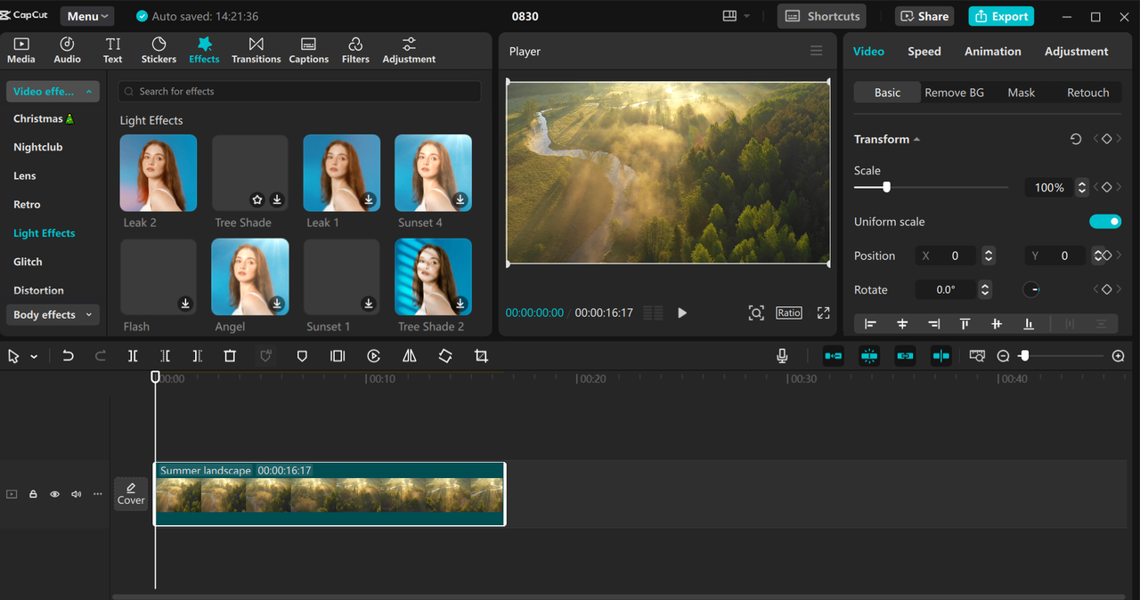The height and width of the screenshot is (600, 1140).
Task: Add a keyframe for Scale
Action: [1106, 187]
